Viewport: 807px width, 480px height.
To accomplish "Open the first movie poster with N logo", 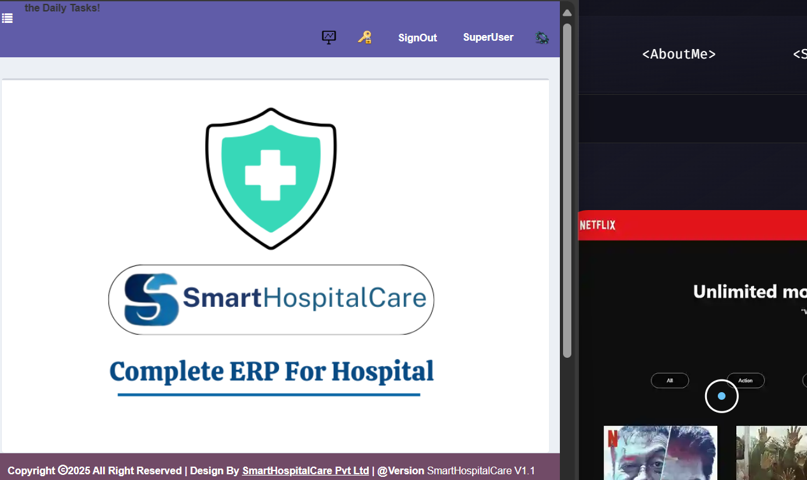I will [x=661, y=453].
